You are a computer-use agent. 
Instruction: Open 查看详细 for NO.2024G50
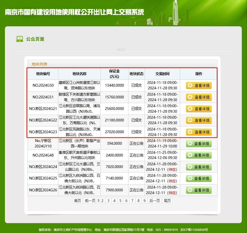coord(199,86)
